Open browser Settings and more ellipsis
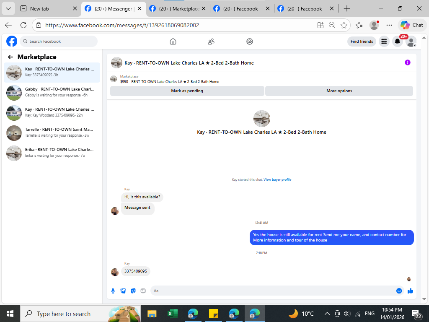Image resolution: width=429 pixels, height=322 pixels. [389, 25]
